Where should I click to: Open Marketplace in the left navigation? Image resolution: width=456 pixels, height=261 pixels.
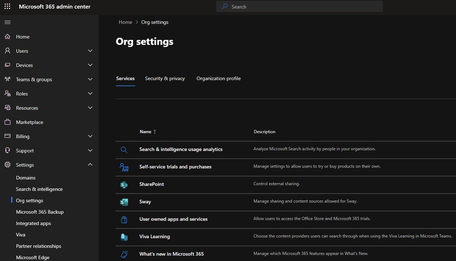(x=30, y=122)
